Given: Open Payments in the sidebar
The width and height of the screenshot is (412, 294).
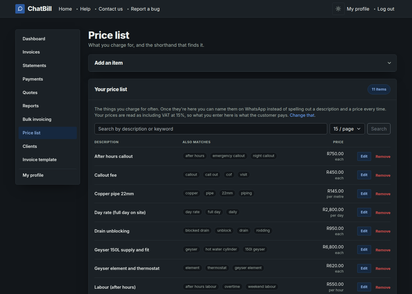Looking at the screenshot, I should click(x=48, y=79).
